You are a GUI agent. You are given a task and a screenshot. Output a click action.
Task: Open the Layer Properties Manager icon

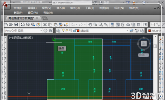58,31
